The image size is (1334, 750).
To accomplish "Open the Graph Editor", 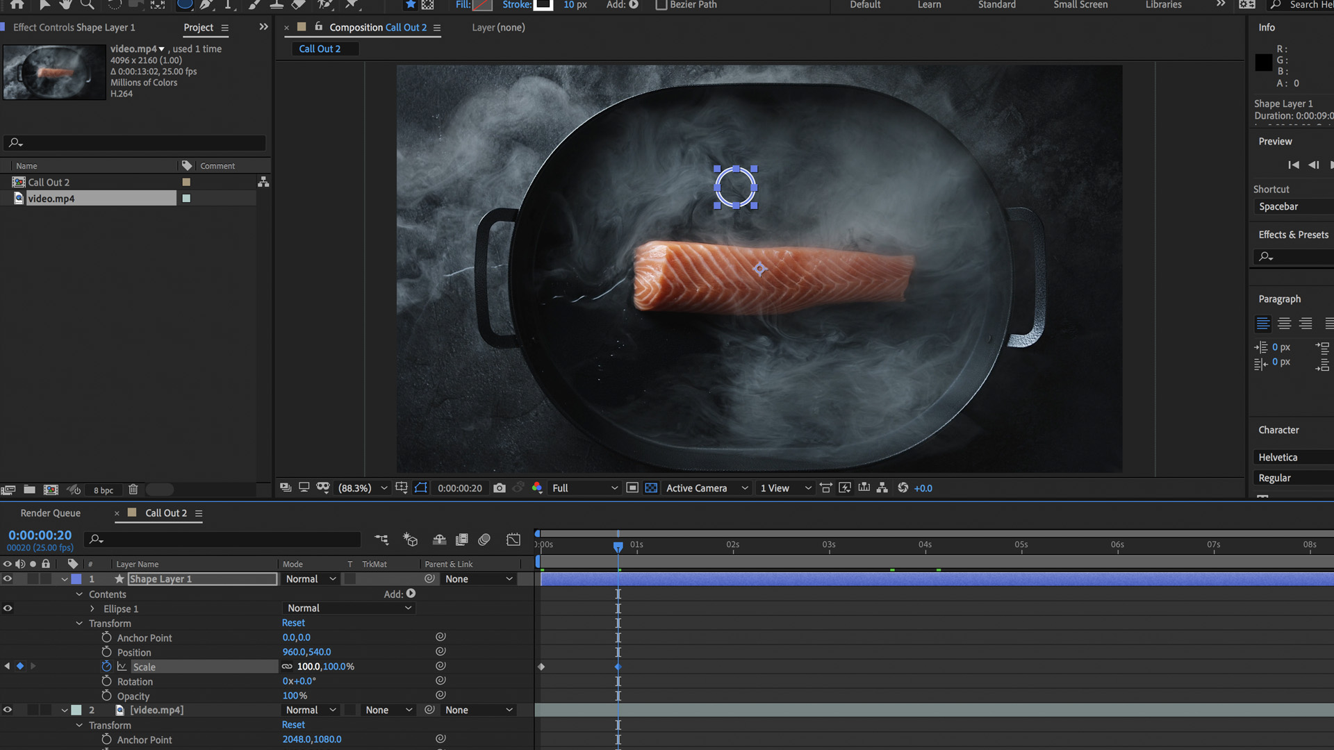I will [513, 540].
